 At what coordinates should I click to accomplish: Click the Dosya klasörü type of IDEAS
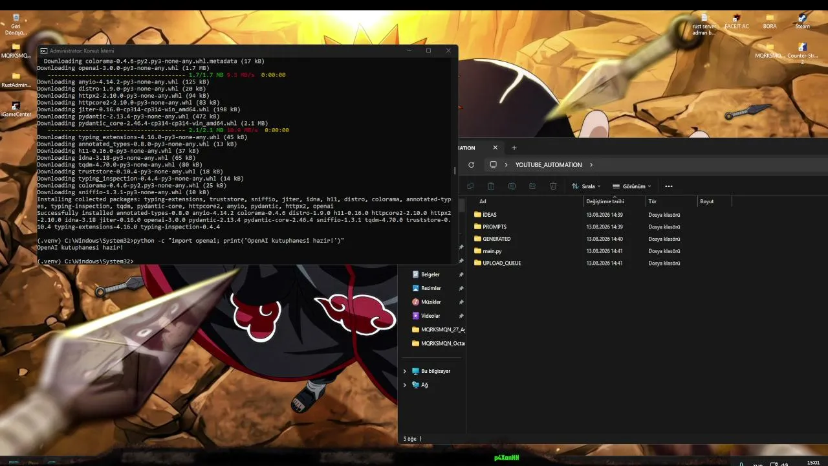[x=664, y=215]
